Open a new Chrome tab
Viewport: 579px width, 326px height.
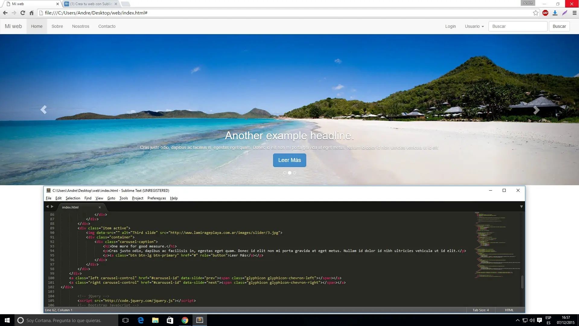coord(126,4)
